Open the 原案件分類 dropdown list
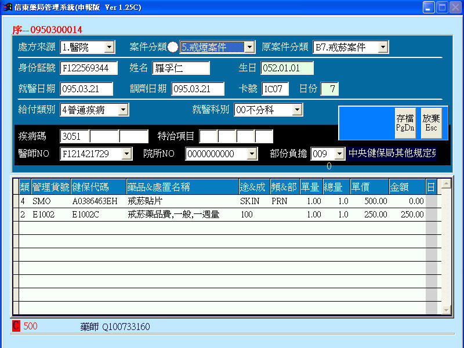 pos(383,47)
